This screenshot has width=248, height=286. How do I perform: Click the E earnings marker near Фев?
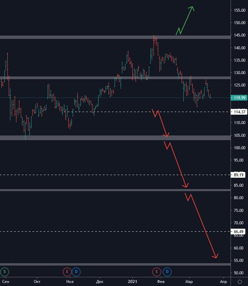(x=157, y=272)
